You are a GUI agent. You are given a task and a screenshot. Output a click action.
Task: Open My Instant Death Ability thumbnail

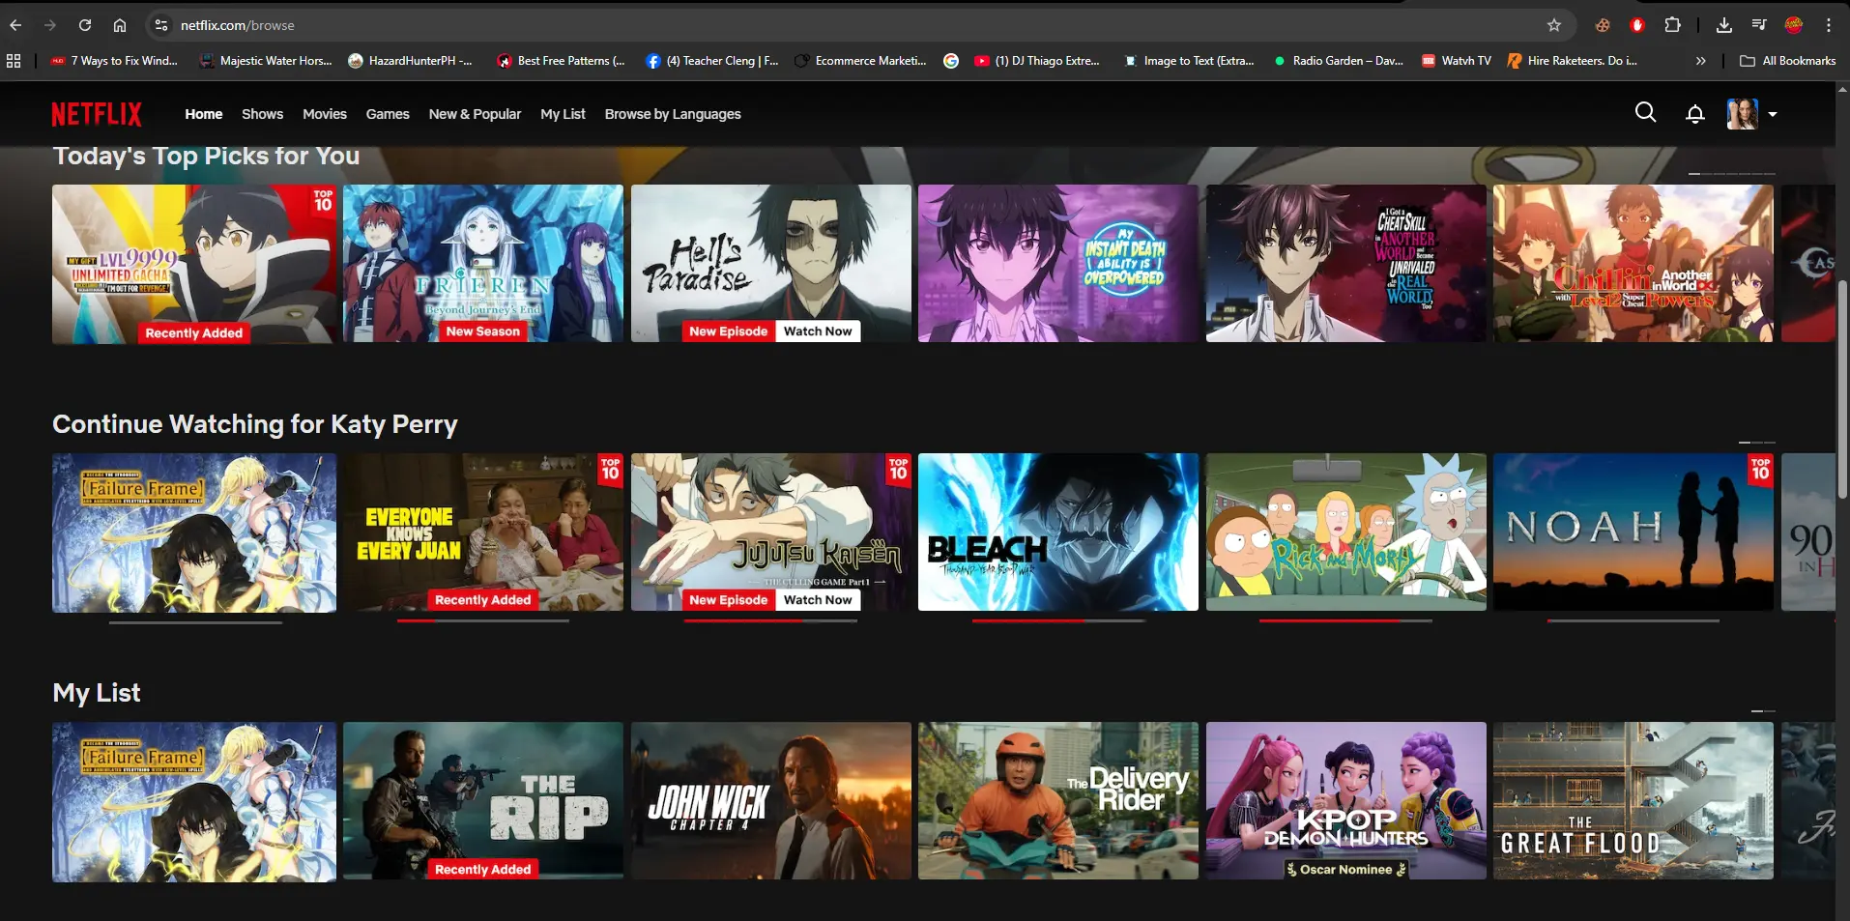(x=1058, y=263)
